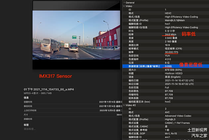
Task: Click the 信息 section header
Action: 26,98
